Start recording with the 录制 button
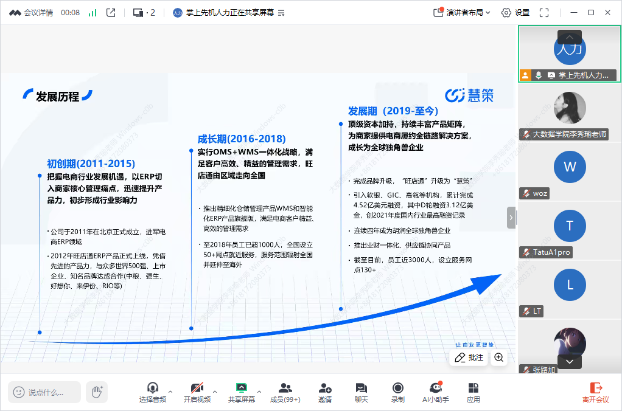The image size is (622, 411). pos(397,392)
